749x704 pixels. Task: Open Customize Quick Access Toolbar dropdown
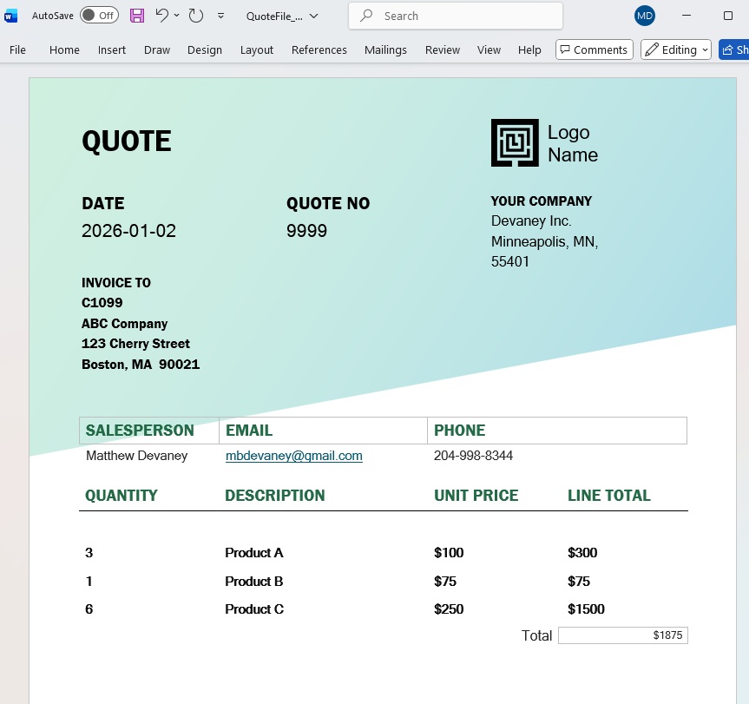pos(220,16)
